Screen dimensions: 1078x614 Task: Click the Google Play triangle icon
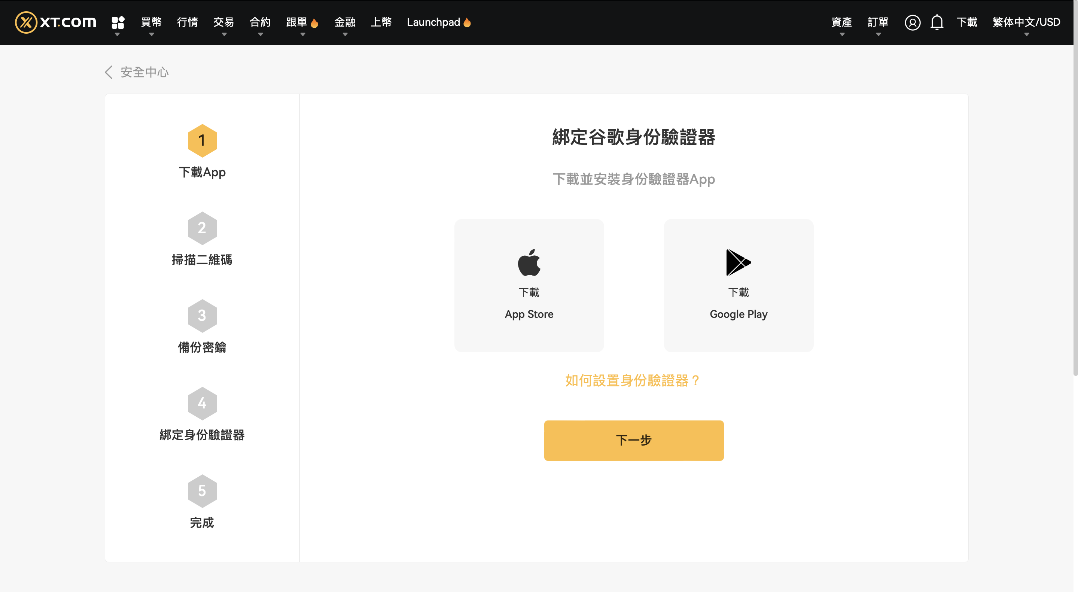click(x=738, y=262)
